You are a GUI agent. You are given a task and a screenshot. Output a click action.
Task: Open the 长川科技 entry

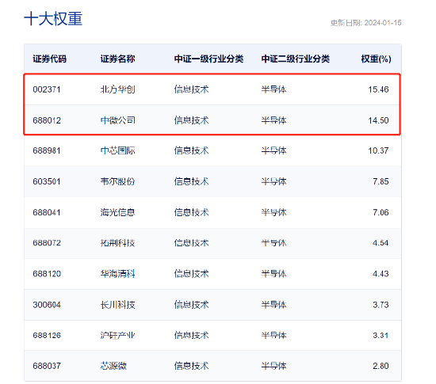(117, 305)
